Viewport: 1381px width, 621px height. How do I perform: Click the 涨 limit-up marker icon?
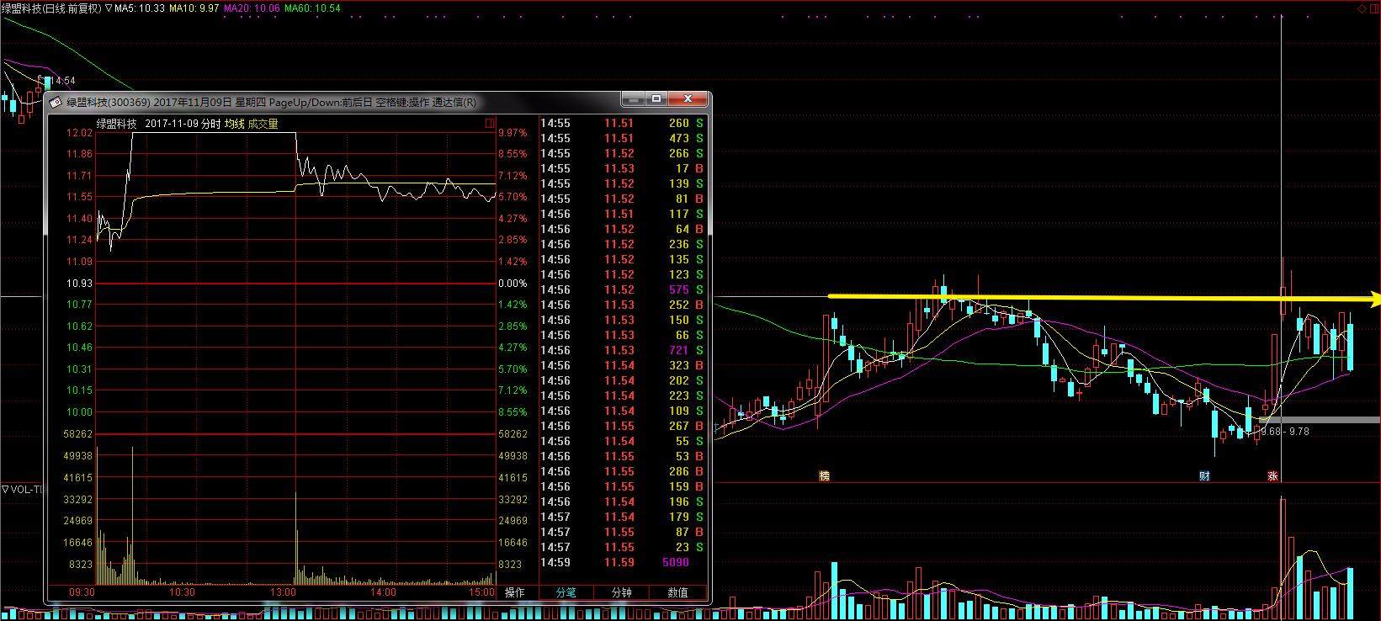[x=1272, y=475]
